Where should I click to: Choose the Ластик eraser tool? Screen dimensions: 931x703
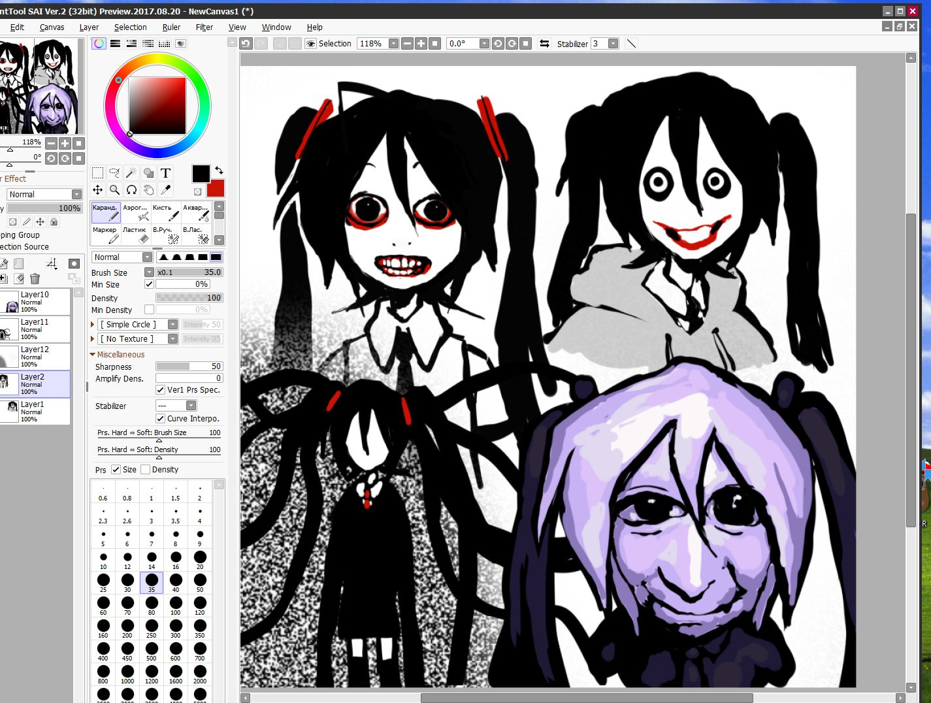pyautogui.click(x=135, y=235)
